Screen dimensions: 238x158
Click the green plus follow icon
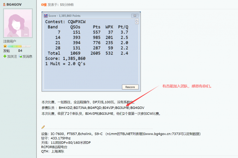pos(5,56)
